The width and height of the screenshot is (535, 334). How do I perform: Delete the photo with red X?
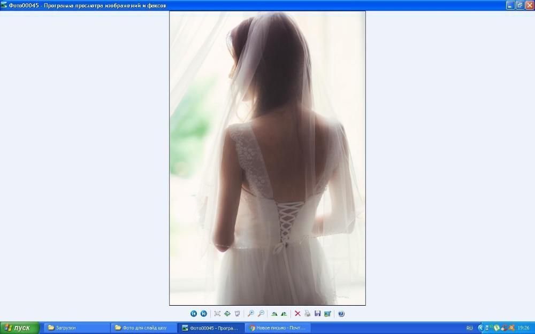[297, 314]
